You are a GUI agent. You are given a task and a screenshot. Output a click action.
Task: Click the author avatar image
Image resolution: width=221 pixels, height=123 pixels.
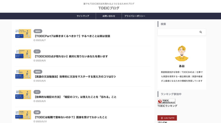tap(182, 53)
